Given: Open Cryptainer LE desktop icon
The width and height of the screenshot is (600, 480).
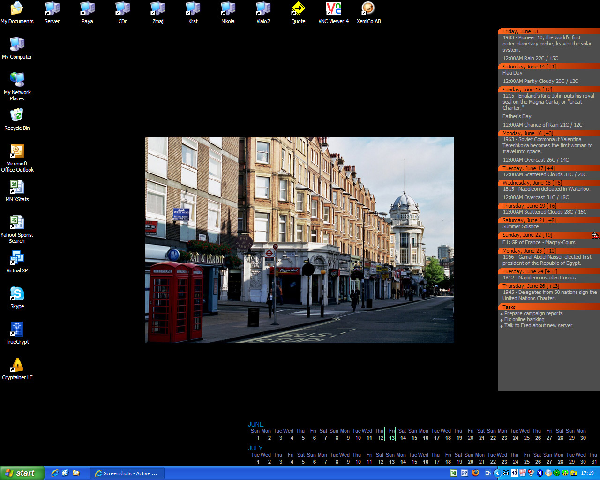Looking at the screenshot, I should click(17, 365).
